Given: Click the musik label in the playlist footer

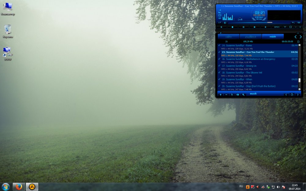Looking at the screenshot, I should [x=253, y=94].
